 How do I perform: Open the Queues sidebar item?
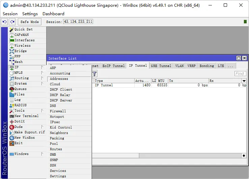coord(20,89)
